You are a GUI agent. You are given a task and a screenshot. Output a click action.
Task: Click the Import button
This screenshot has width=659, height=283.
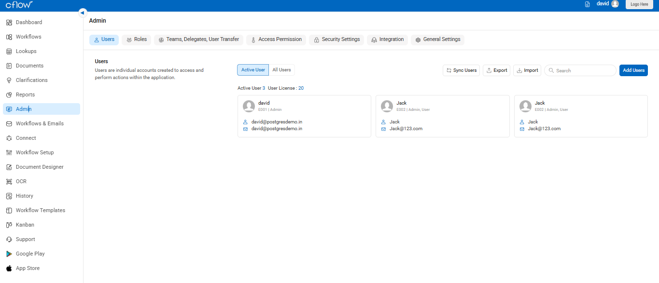point(527,70)
